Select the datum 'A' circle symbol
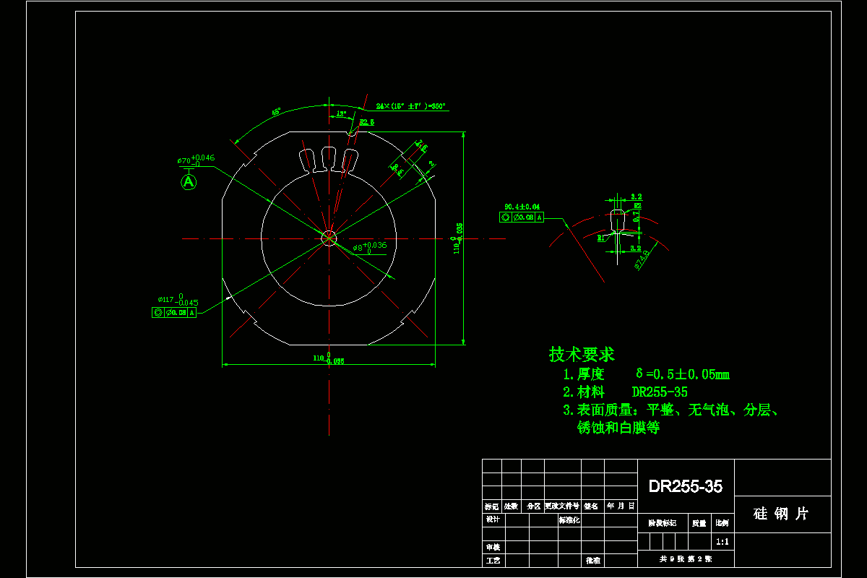867x578 pixels. pyautogui.click(x=189, y=182)
